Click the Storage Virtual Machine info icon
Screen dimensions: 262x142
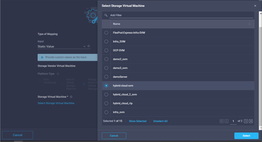tap(71, 97)
